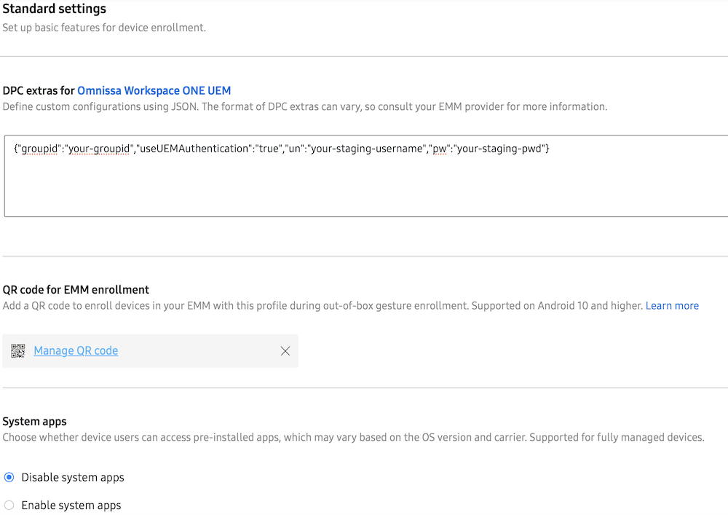Viewport: 728px width, 515px height.
Task: Click the QR code icon
Action: [x=18, y=351]
